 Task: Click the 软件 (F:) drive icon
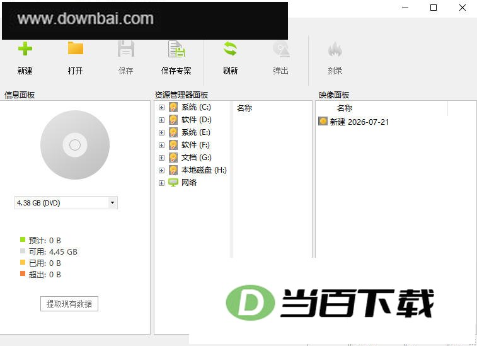pos(173,145)
